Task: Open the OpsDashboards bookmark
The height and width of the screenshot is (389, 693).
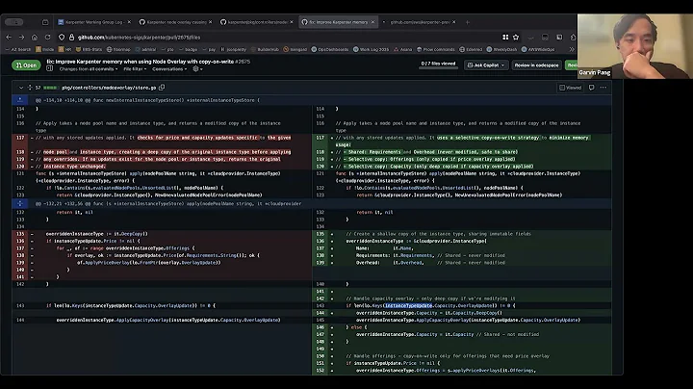Action: [330, 49]
